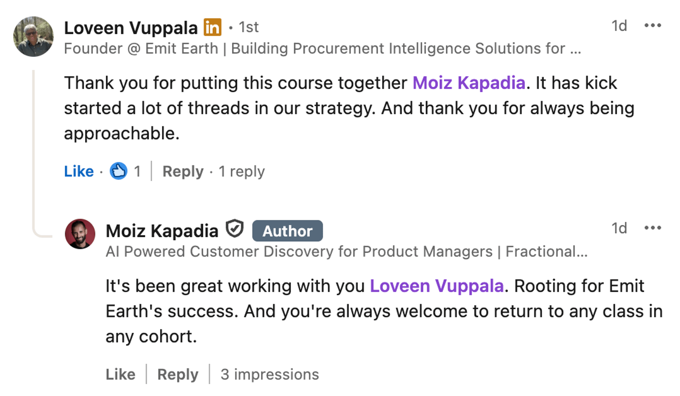View the 3 impressions count
Screen dimensions: 680x396
[x=269, y=374]
